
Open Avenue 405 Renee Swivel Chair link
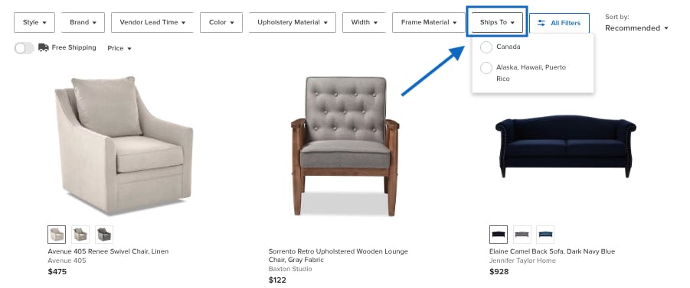[x=108, y=251]
